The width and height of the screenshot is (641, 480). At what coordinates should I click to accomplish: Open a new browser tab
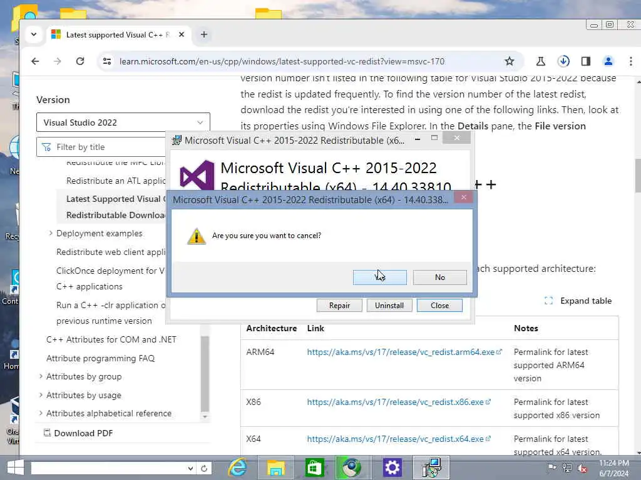point(203,35)
